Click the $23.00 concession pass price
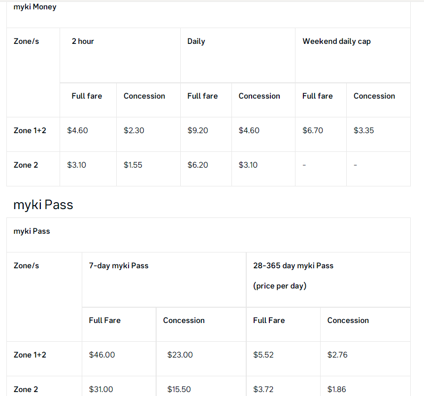The image size is (424, 396). 180,355
